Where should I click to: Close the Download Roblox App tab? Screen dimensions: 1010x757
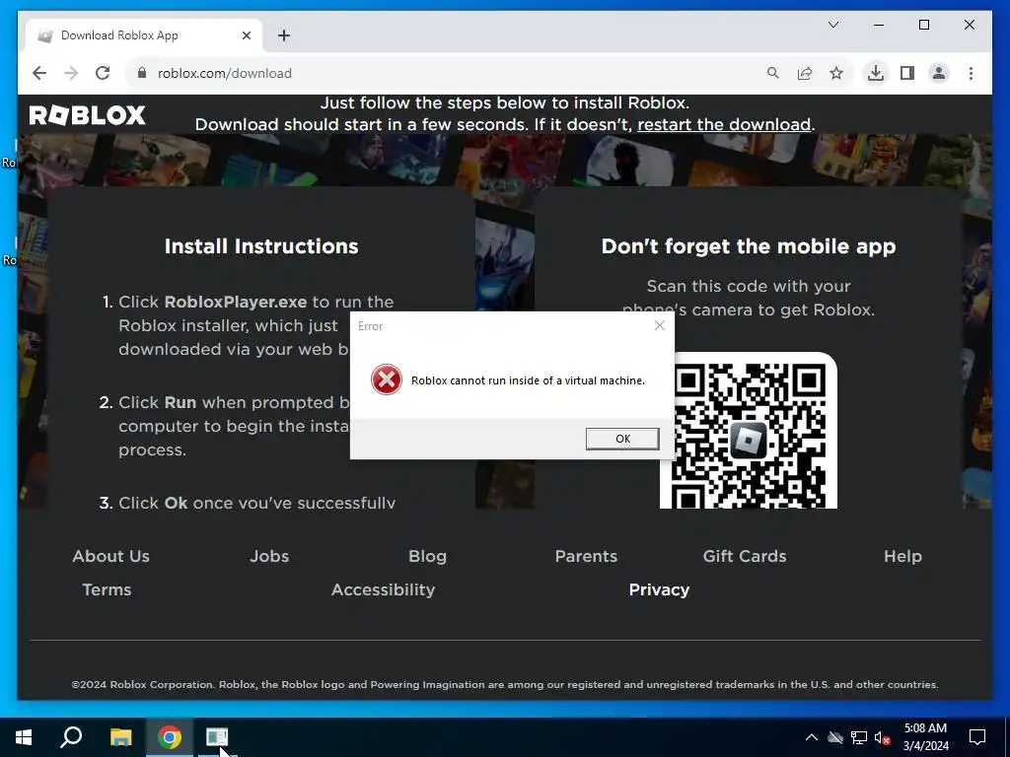pos(246,35)
